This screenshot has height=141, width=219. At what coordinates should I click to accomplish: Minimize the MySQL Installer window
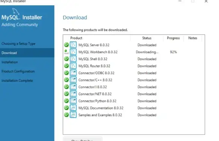click(x=180, y=1)
